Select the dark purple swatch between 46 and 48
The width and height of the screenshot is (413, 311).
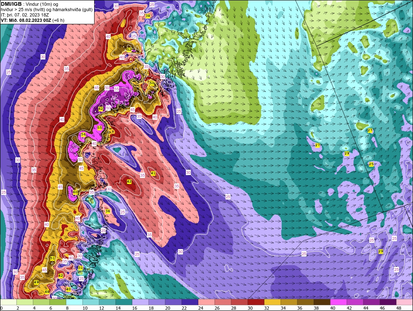(x=388, y=302)
